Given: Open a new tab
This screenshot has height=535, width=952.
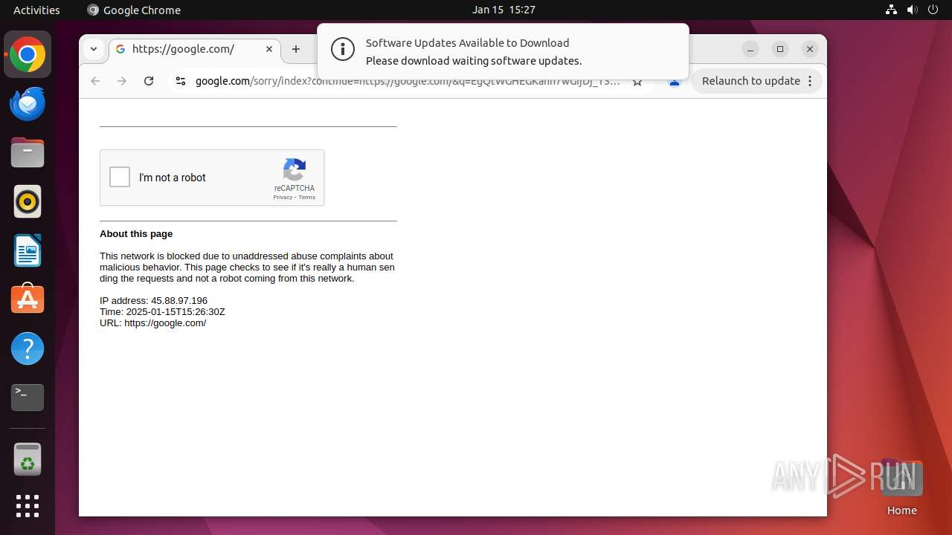Looking at the screenshot, I should pos(296,49).
